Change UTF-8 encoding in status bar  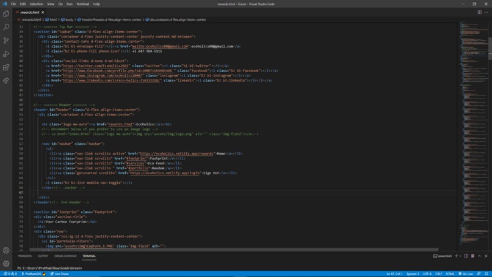(x=427, y=274)
